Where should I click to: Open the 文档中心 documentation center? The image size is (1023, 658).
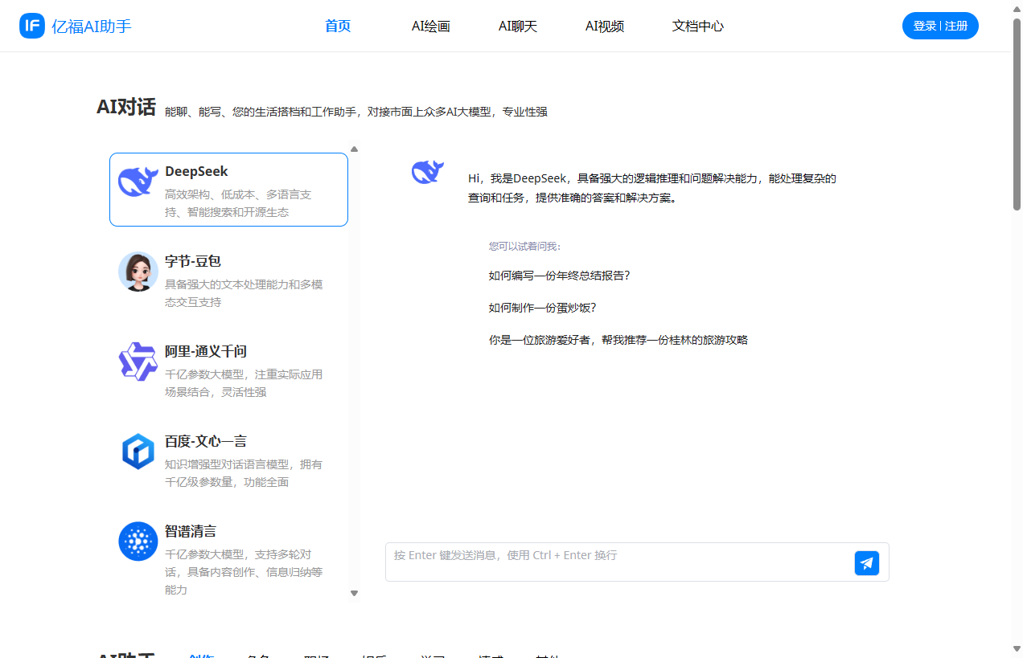pos(697,26)
